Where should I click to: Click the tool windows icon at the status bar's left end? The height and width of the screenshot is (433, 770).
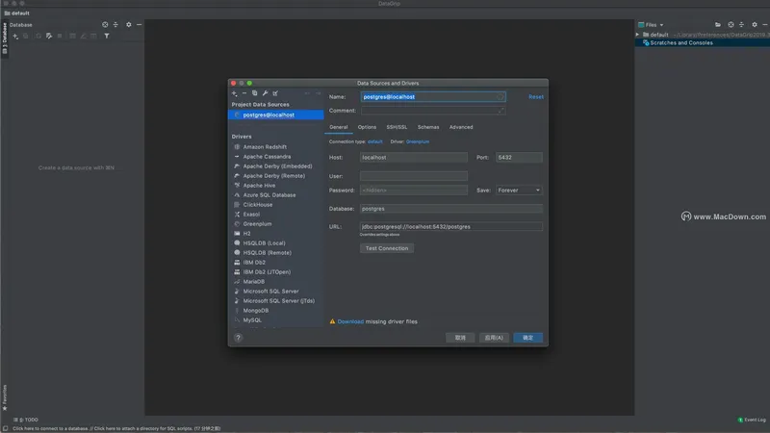point(6,428)
